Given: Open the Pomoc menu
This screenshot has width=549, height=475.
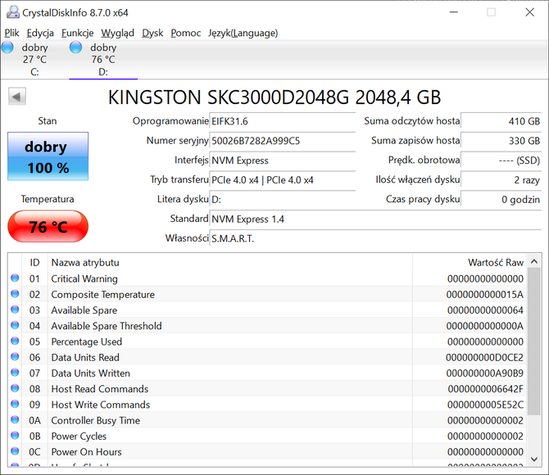Looking at the screenshot, I should (x=185, y=33).
